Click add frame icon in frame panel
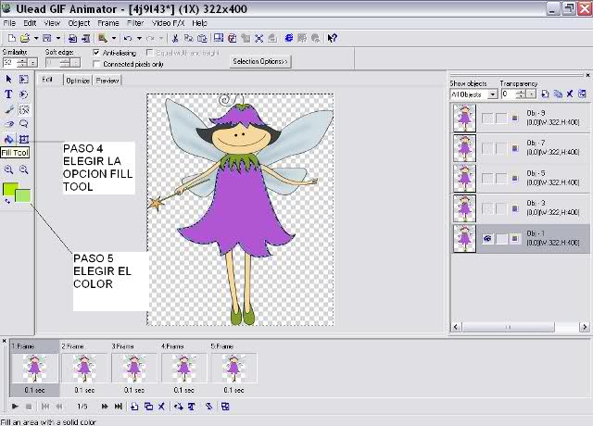The image size is (593, 426). tap(134, 407)
